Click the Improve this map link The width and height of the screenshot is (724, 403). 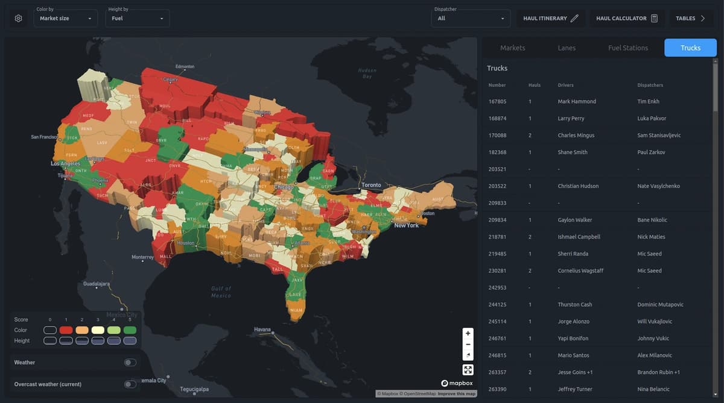pyautogui.click(x=457, y=394)
